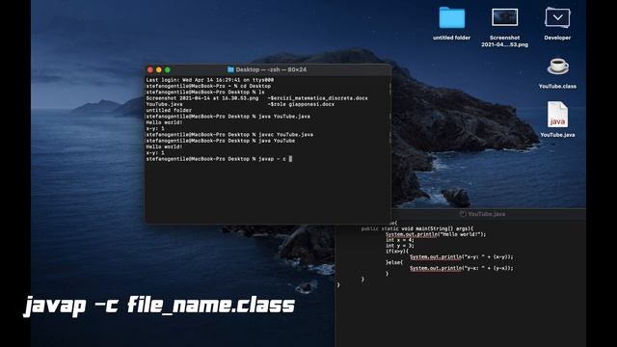Click the println "y-x: " code line

462,268
